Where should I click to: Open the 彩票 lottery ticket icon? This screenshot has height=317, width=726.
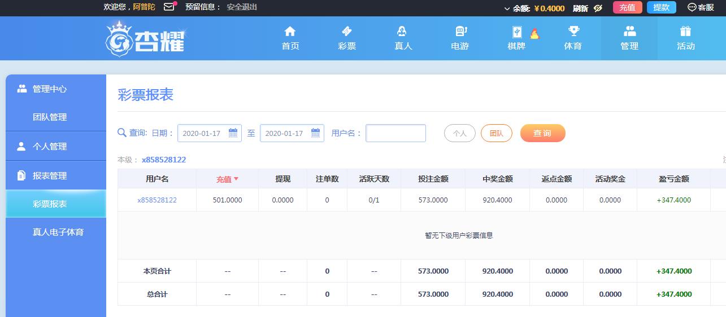[x=346, y=32]
